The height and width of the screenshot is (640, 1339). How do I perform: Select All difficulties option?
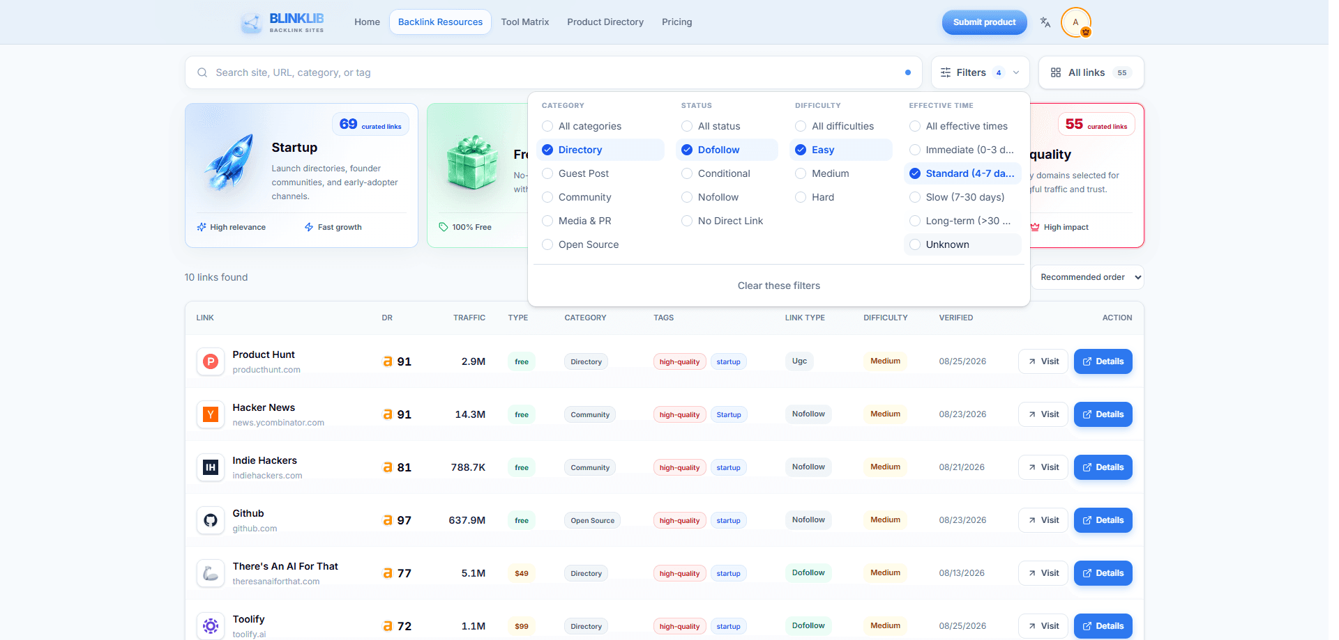coord(841,126)
